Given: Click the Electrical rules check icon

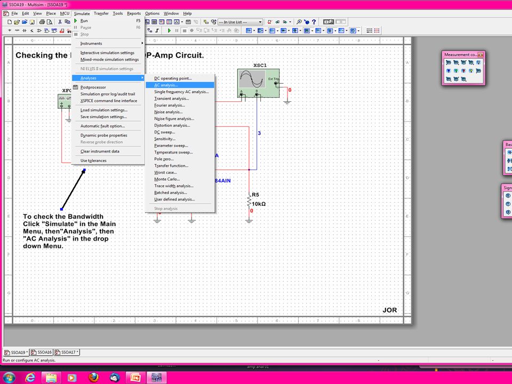Looking at the screenshot, I should tap(269, 22).
